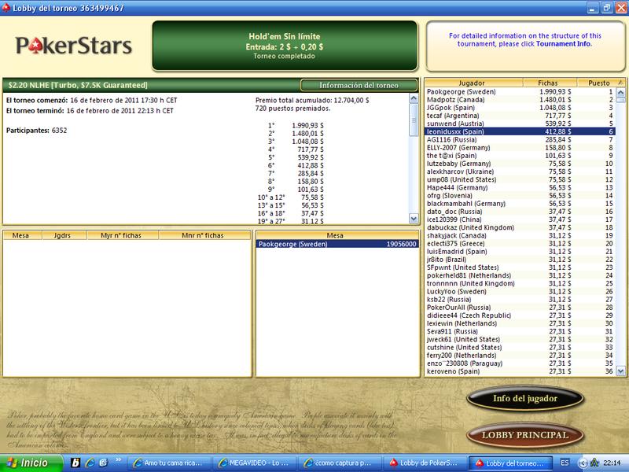Select player jr8ito (Brazil)
The image size is (629, 472).
(x=520, y=260)
